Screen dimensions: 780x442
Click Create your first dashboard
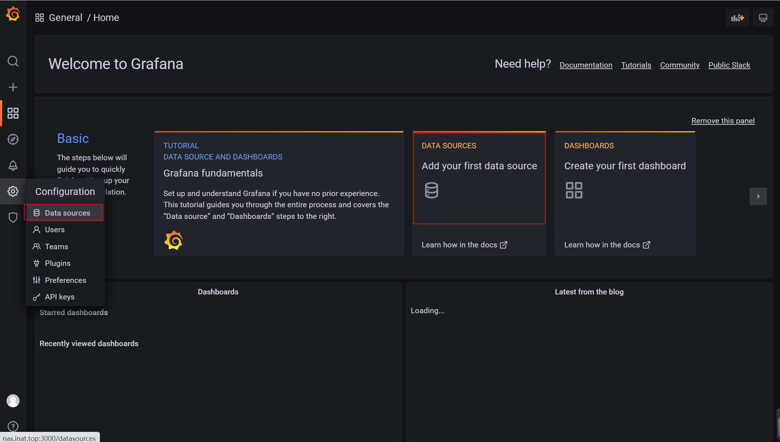[x=625, y=166]
